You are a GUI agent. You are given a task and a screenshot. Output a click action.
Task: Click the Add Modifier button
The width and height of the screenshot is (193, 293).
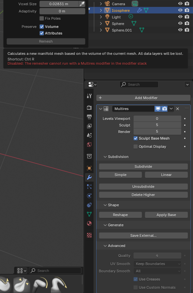tap(143, 98)
